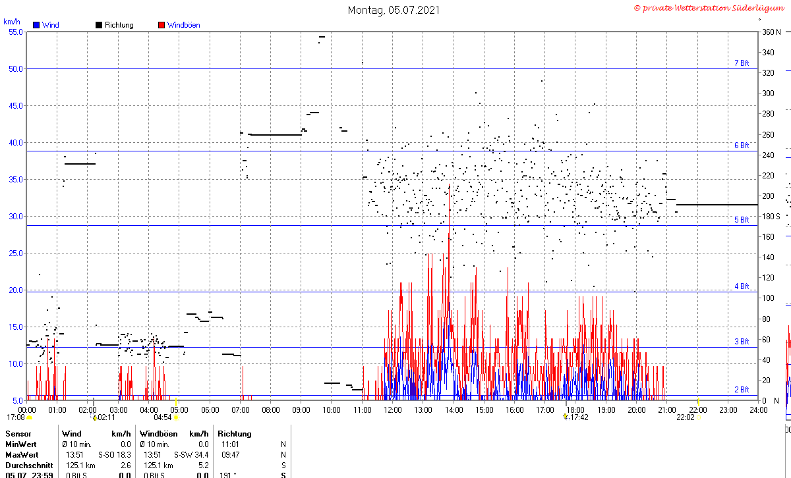Screen dimensions: 791x478
Task: Click the MaxWert row label
Action: (22, 455)
